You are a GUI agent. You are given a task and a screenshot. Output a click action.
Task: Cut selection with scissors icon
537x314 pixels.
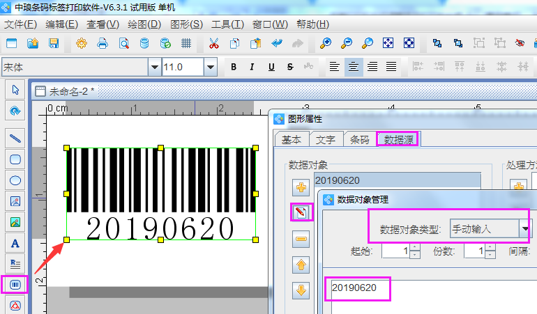tap(214, 43)
